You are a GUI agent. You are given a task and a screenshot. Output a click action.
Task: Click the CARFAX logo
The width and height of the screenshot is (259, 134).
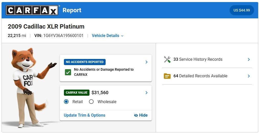[32, 10]
